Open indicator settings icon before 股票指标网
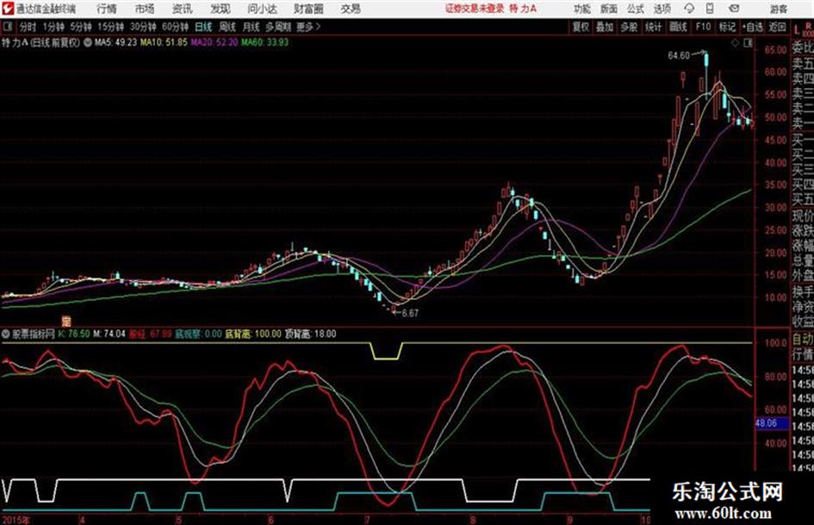The height and width of the screenshot is (525, 814). [x=5, y=334]
